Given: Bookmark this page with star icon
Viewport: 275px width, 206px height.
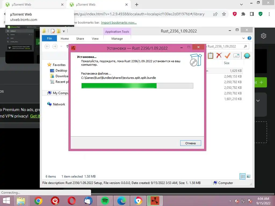Looking at the screenshot, I should click(224, 14).
